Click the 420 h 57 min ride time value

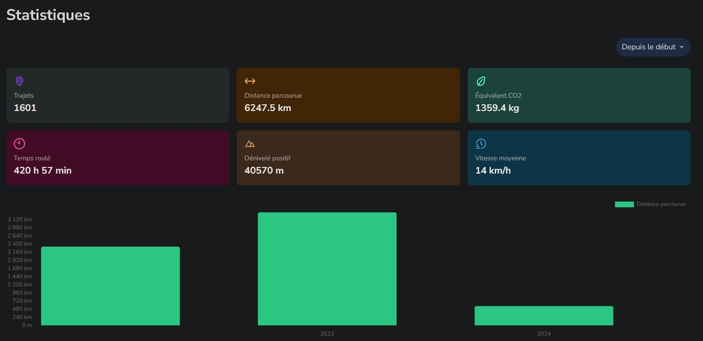click(x=43, y=171)
